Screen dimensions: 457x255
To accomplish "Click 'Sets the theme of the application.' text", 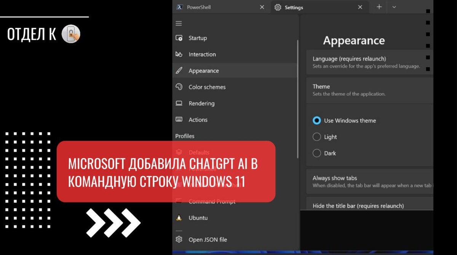I will (349, 94).
